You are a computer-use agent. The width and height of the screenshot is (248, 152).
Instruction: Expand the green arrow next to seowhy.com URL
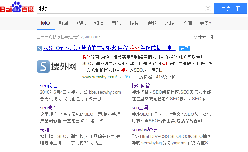121,77
